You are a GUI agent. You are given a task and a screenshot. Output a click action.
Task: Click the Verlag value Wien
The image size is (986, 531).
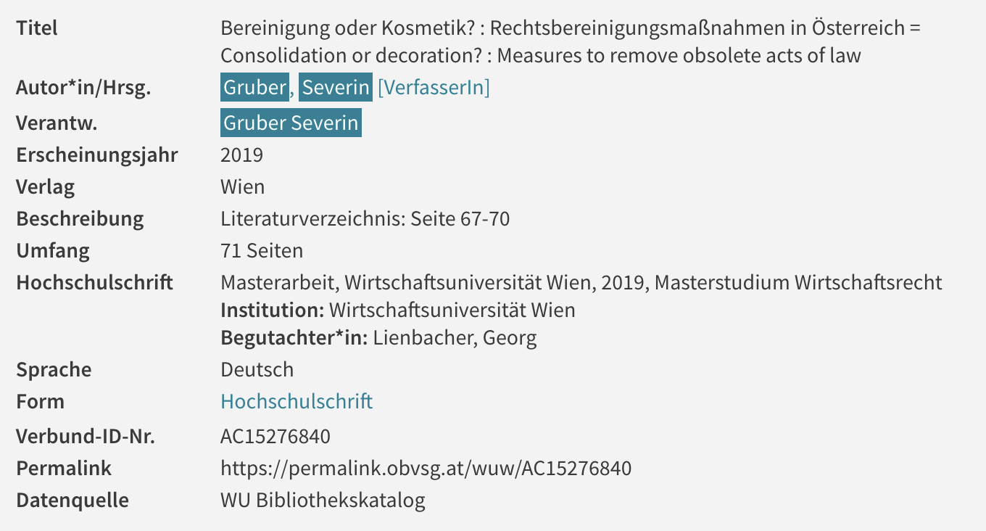tap(242, 186)
